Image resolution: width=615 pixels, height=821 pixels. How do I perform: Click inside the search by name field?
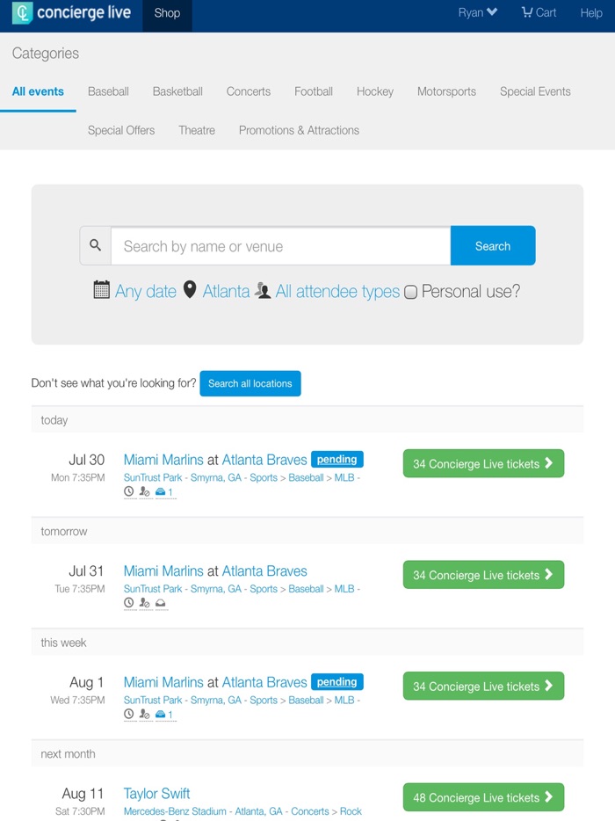[272, 246]
